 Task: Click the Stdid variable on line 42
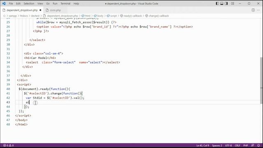37,98
